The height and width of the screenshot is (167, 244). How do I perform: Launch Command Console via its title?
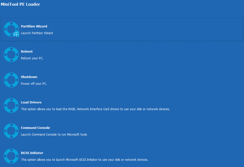coord(35,128)
